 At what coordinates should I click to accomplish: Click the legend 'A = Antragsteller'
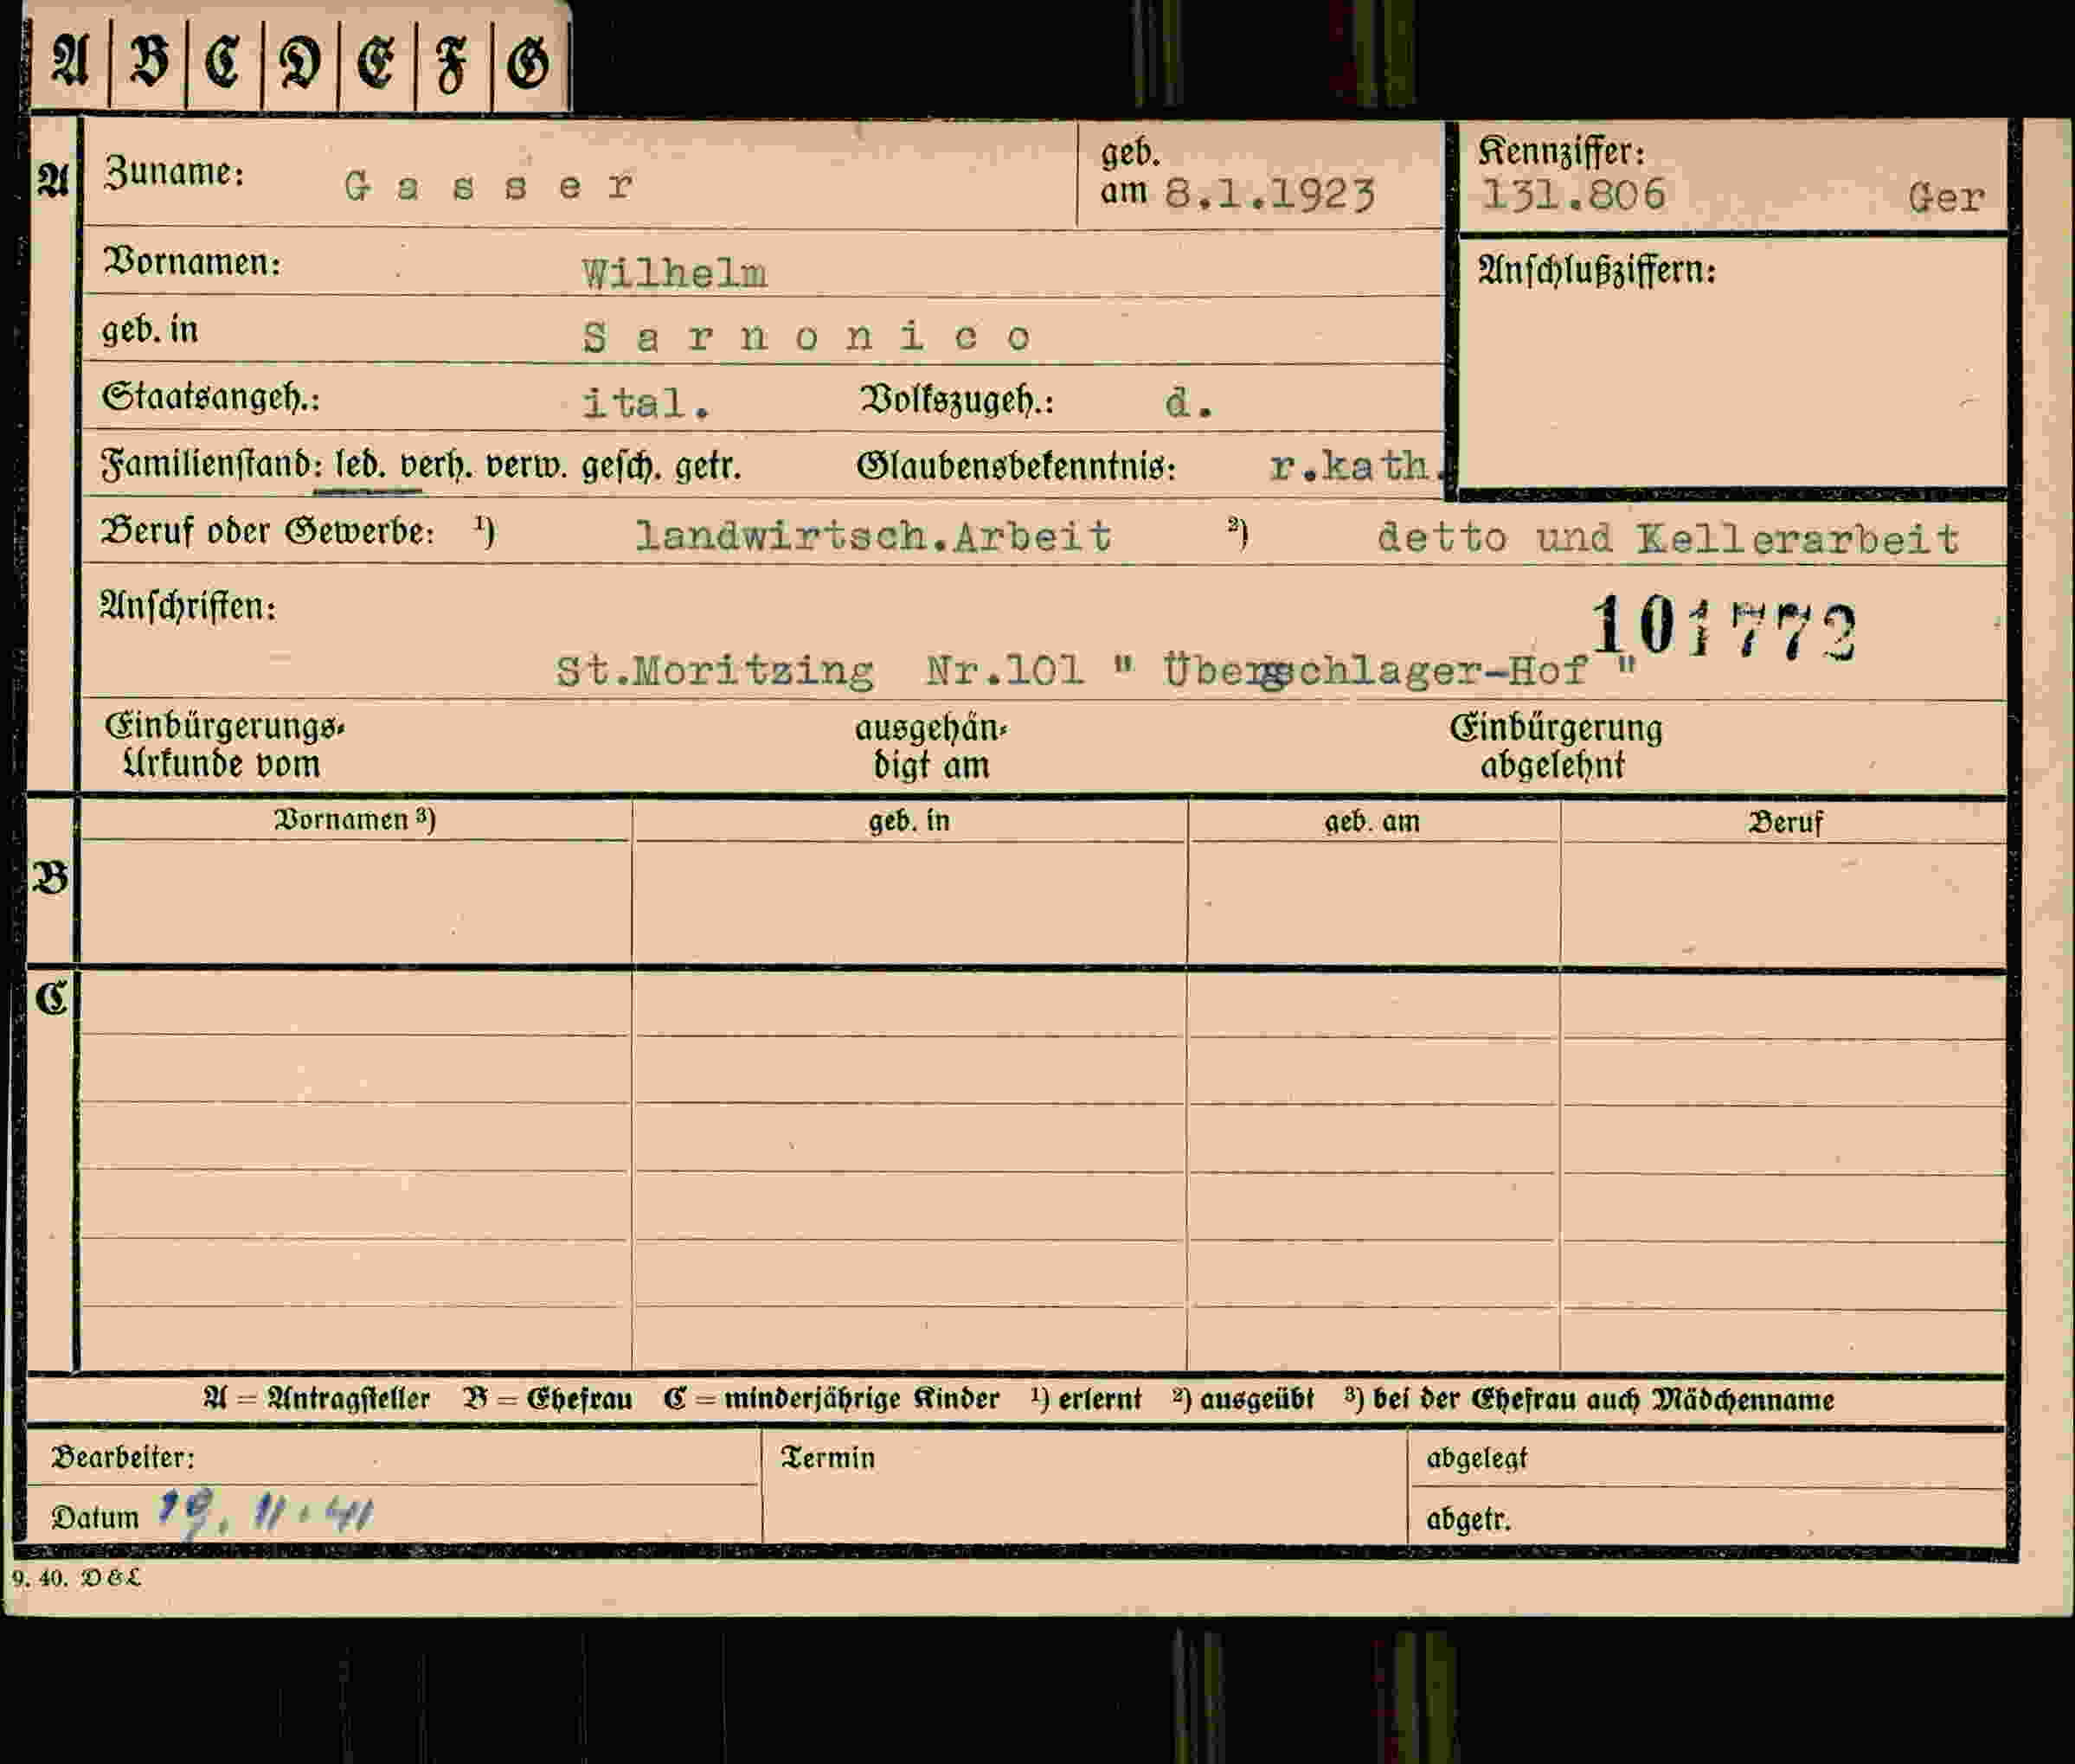[316, 1398]
